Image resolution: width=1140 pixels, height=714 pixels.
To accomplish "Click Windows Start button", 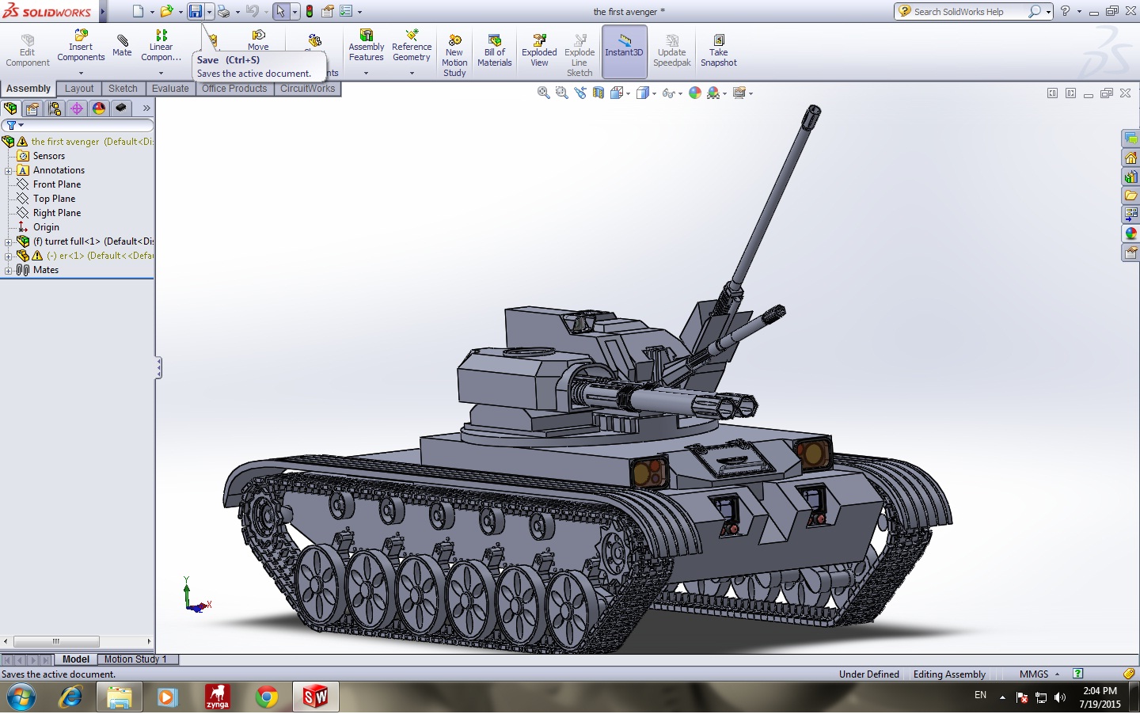I will (21, 697).
